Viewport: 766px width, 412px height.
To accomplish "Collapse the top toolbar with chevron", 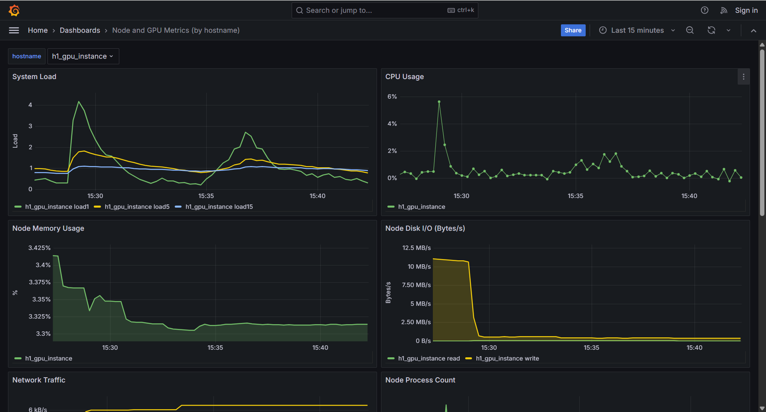I will pyautogui.click(x=754, y=31).
